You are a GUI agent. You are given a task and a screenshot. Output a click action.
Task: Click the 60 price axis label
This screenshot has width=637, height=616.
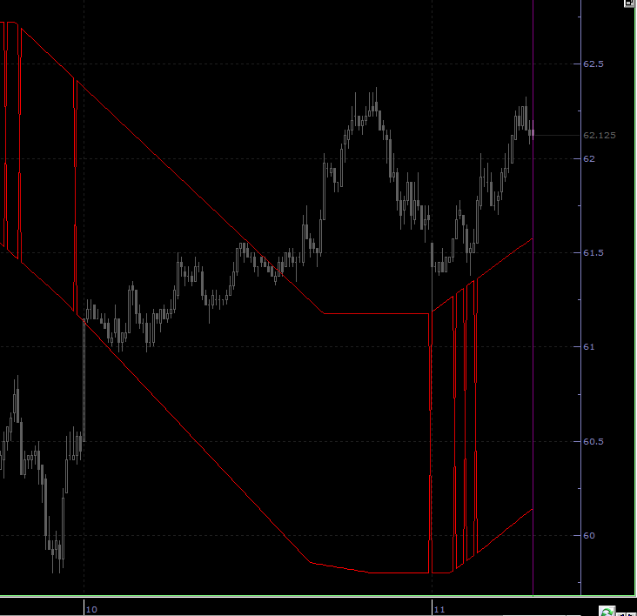588,536
